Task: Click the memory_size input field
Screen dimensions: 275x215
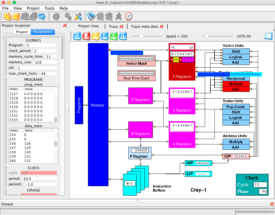Action: coord(45,62)
